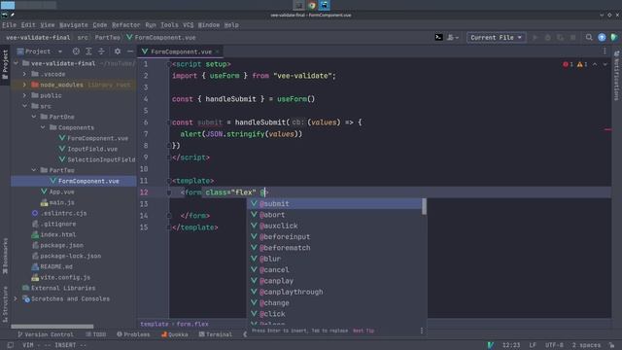Image resolution: width=622 pixels, height=350 pixels.
Task: Open the Quokka tool window
Action: pos(175,334)
